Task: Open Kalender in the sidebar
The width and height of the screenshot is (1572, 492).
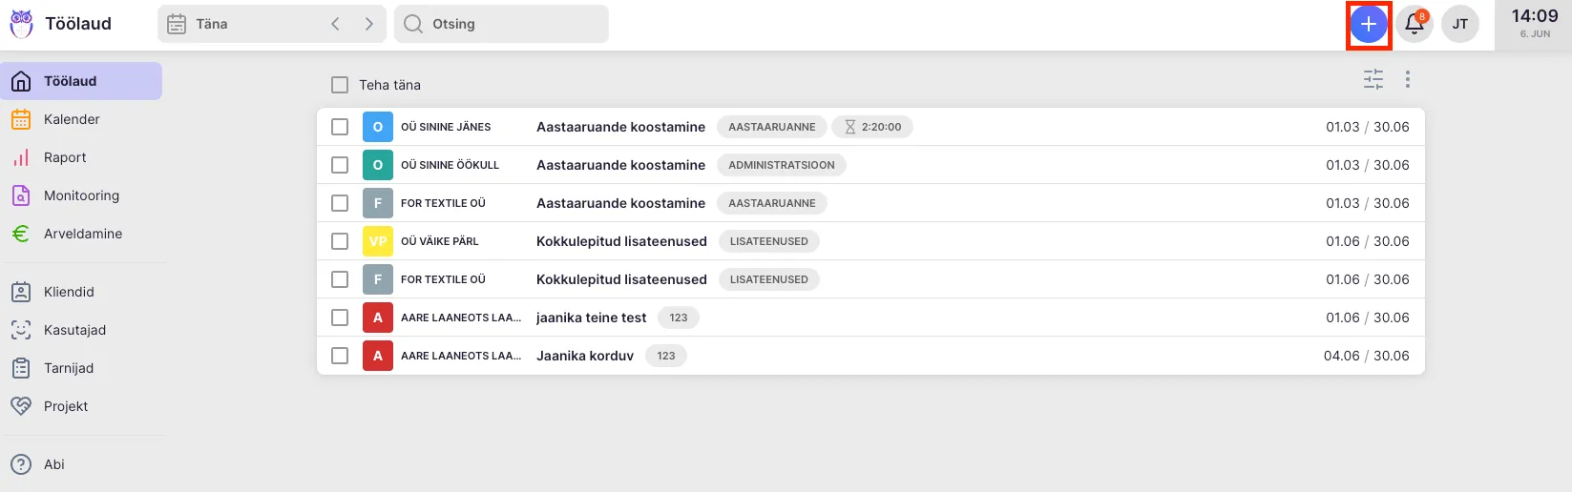Action: coord(72,119)
